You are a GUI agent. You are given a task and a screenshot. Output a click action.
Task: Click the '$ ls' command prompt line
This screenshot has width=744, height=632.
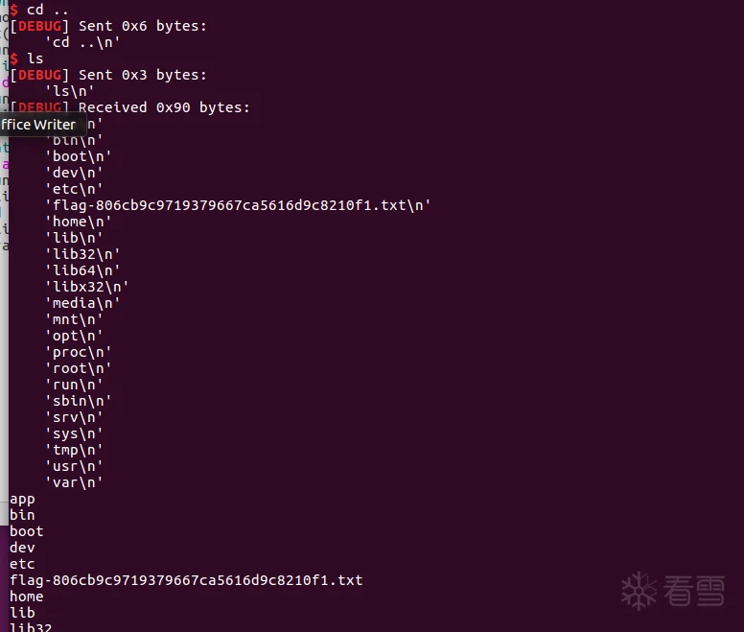[27, 59]
